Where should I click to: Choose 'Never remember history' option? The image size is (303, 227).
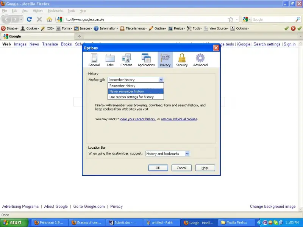(x=136, y=91)
